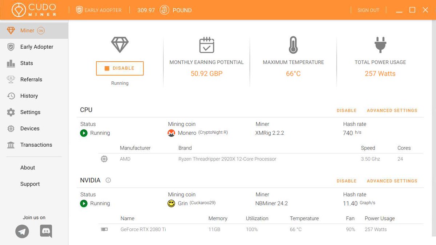Click the orange DISABLE mining button
436x245 pixels.
click(x=120, y=68)
